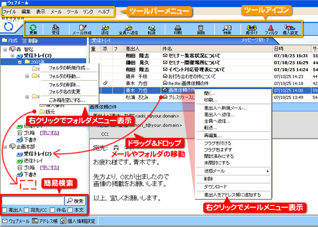
Task: Sort by the 差出人 column header
Action: [x=143, y=49]
